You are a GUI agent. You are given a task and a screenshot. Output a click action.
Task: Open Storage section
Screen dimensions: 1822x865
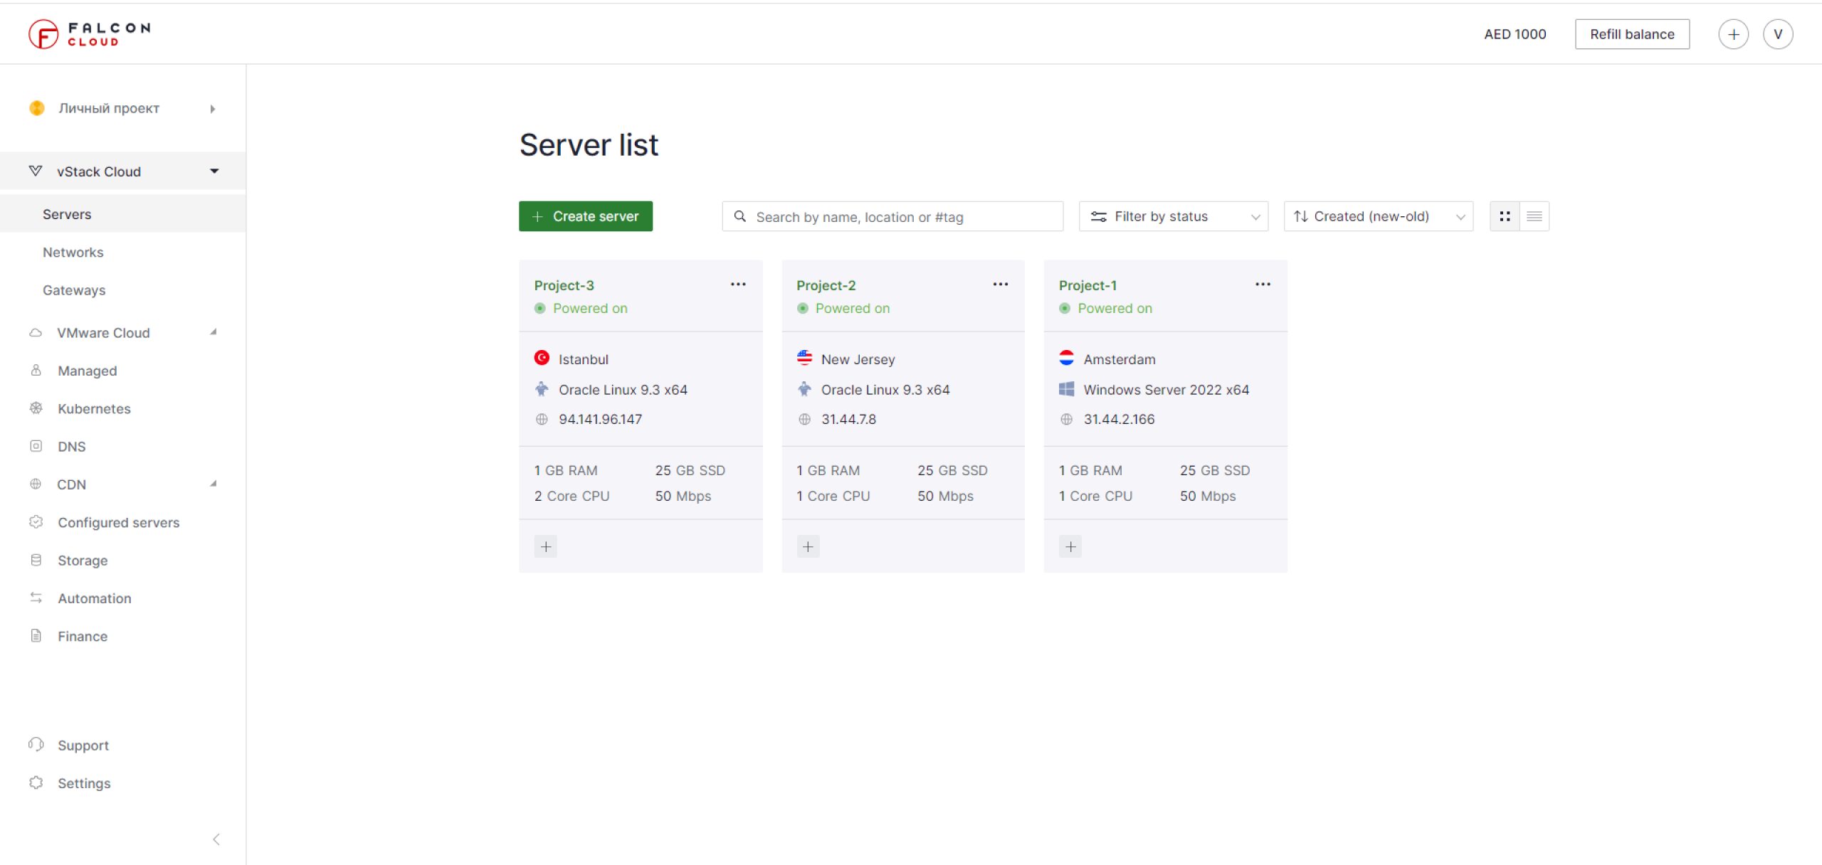(83, 560)
